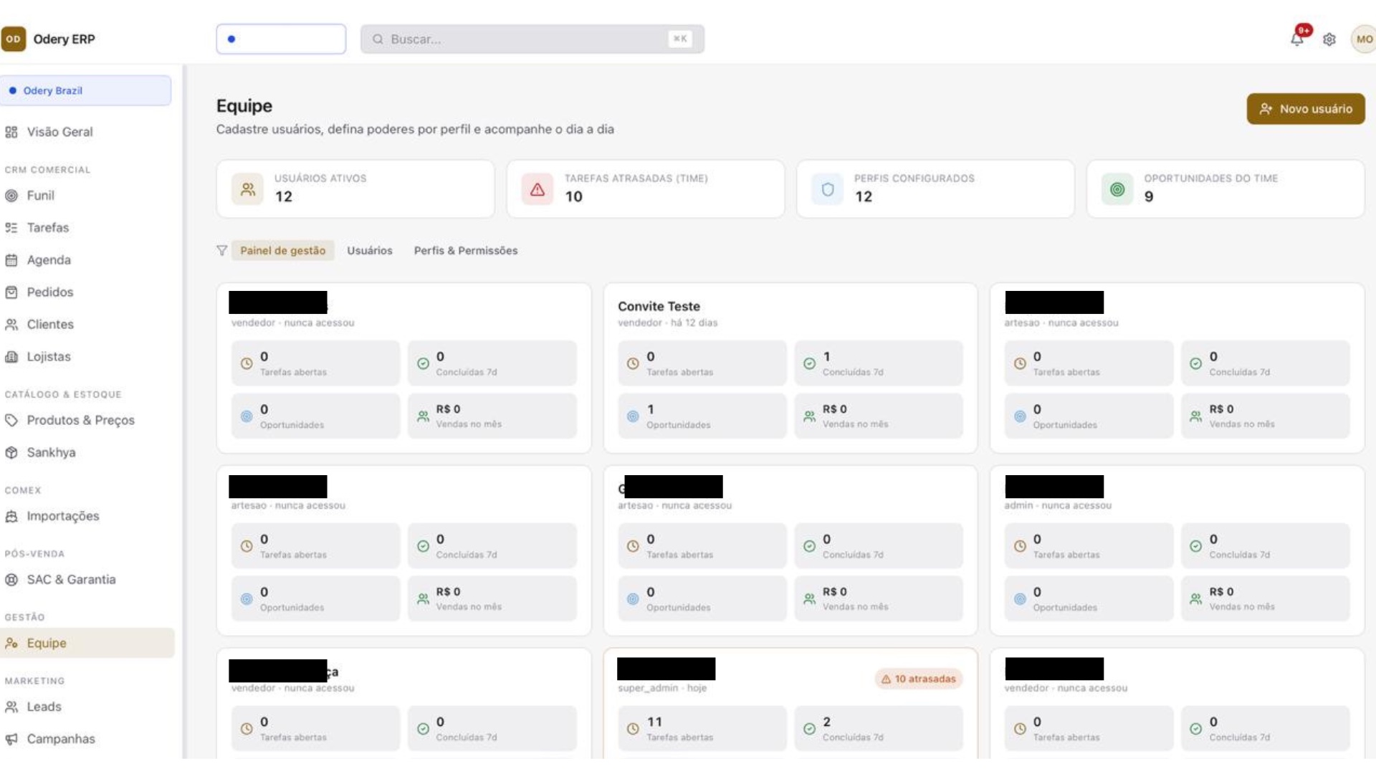
Task: Open the Convite Teste user card
Action: 790,368
